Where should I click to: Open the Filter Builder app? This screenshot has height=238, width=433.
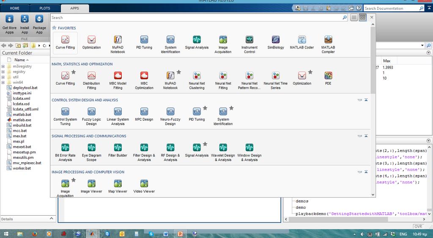(118, 151)
